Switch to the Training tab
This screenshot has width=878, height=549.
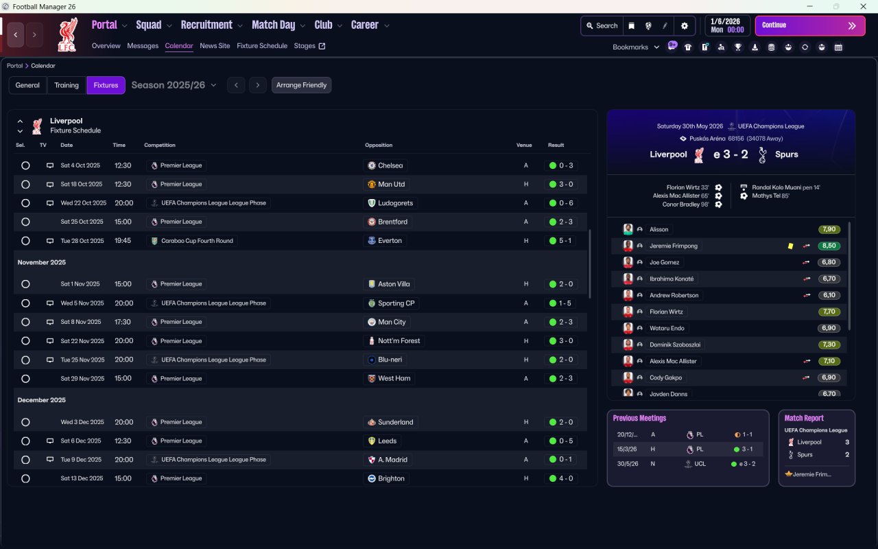click(67, 85)
